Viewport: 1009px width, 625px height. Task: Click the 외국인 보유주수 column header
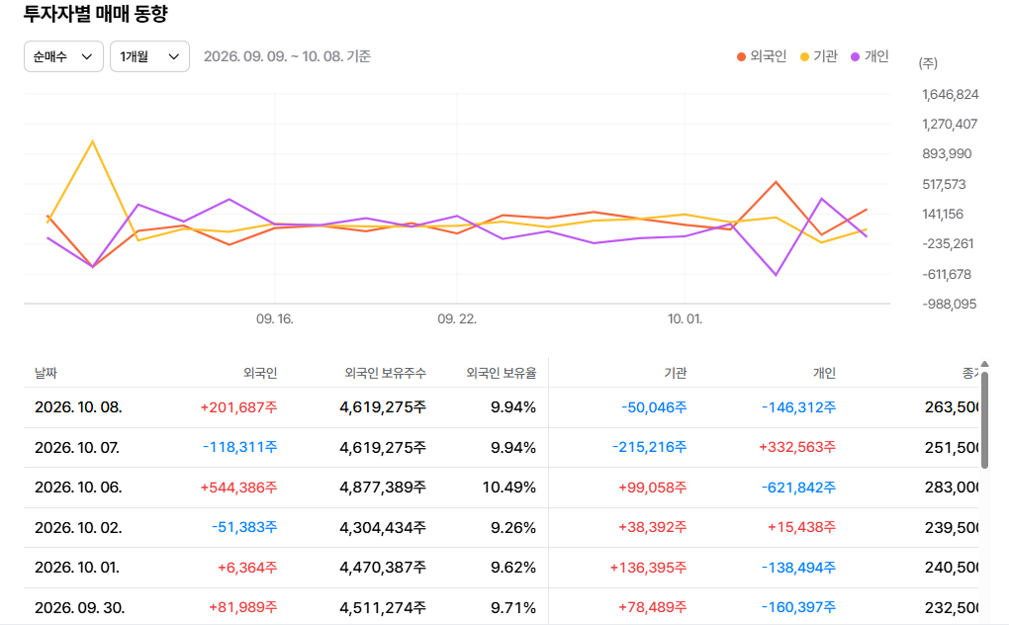click(386, 373)
